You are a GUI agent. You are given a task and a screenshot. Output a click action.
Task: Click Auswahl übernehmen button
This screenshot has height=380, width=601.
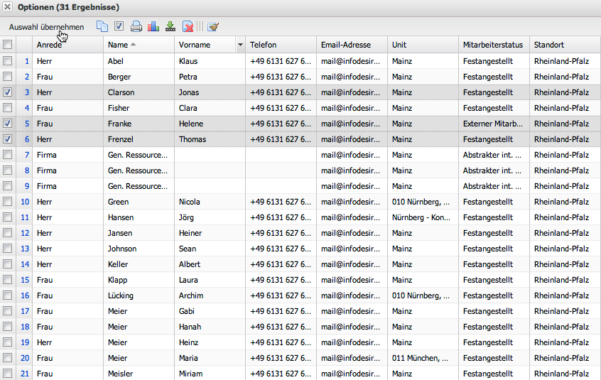coord(46,27)
